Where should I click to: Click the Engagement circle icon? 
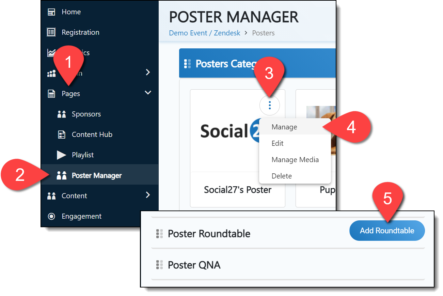pos(51,216)
